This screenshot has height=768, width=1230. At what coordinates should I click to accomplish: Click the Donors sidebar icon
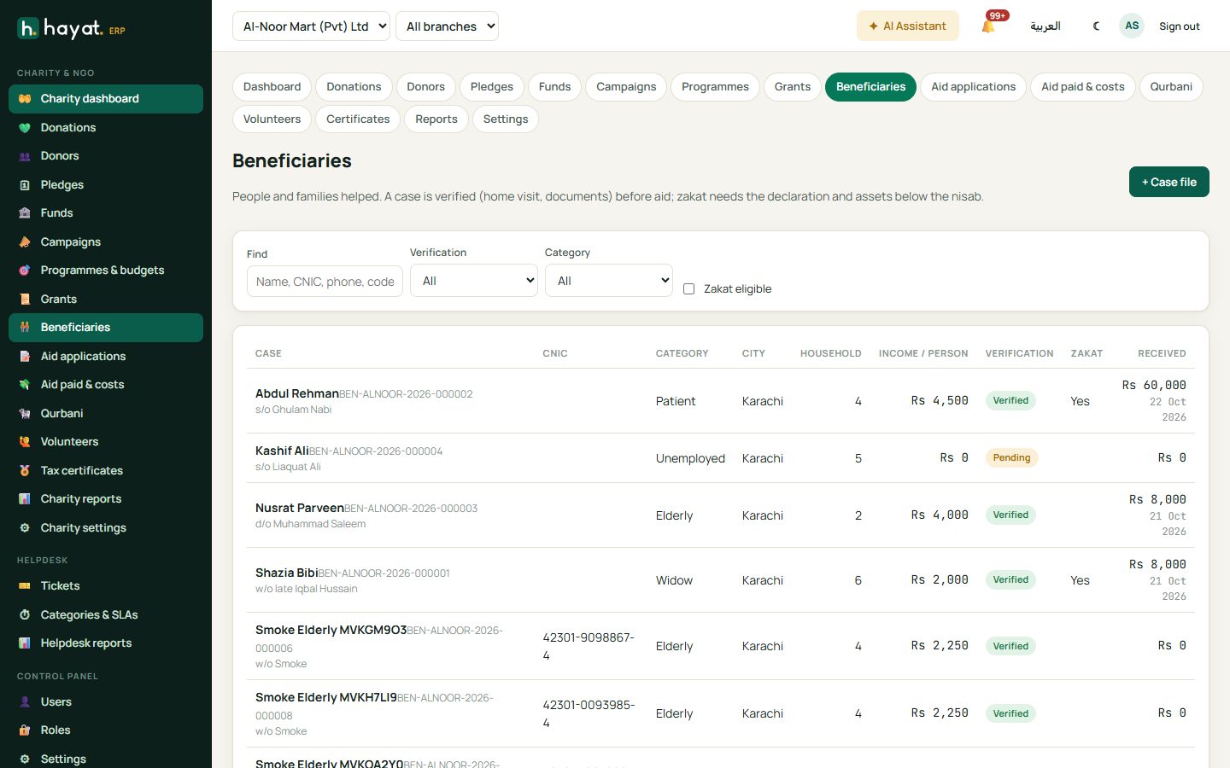(x=25, y=156)
